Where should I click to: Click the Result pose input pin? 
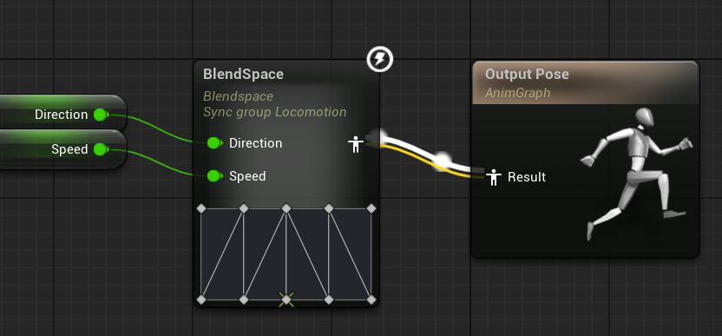coord(494,177)
